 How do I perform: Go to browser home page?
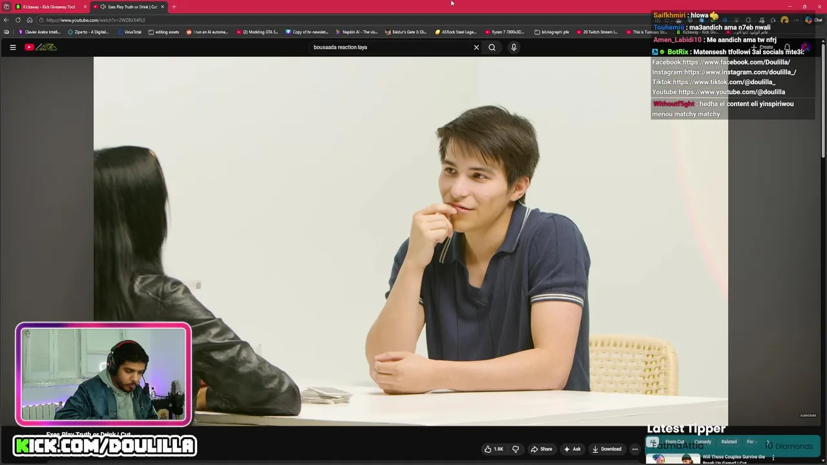point(30,20)
